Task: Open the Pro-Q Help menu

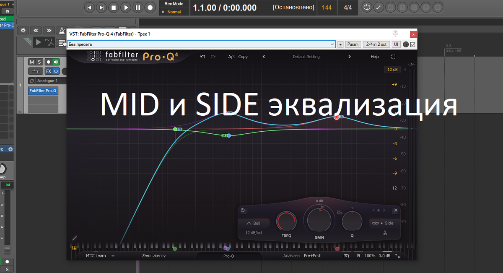Action: 375,57
